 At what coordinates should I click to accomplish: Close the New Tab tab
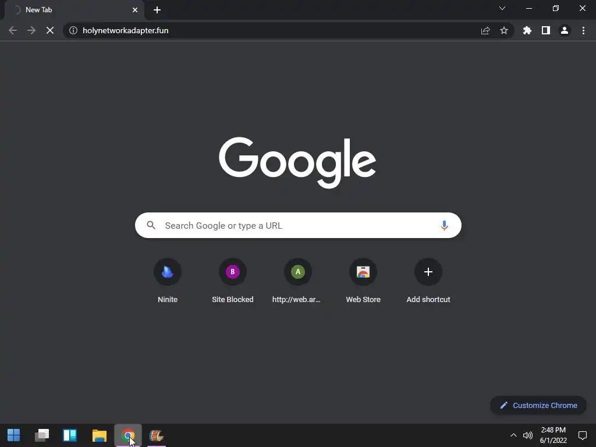click(x=135, y=10)
